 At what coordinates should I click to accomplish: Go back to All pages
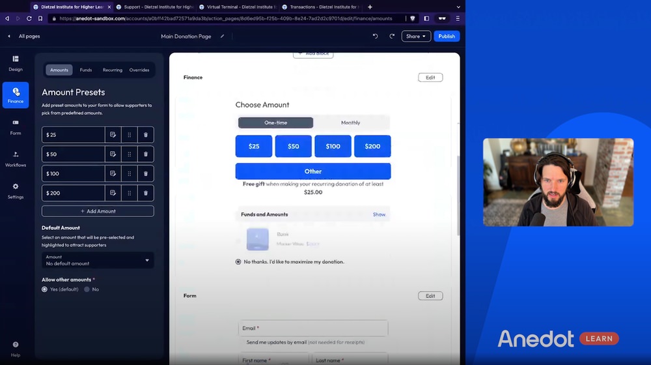click(x=24, y=36)
